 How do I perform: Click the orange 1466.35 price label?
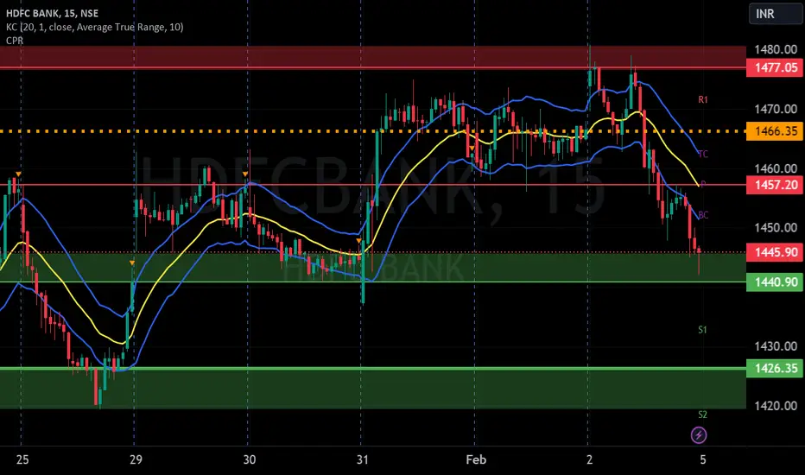(x=776, y=131)
